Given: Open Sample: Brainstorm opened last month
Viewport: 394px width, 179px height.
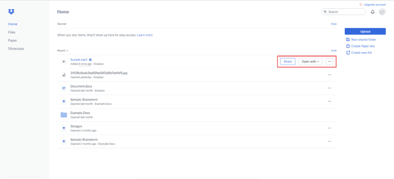Looking at the screenshot, I should [84, 100].
